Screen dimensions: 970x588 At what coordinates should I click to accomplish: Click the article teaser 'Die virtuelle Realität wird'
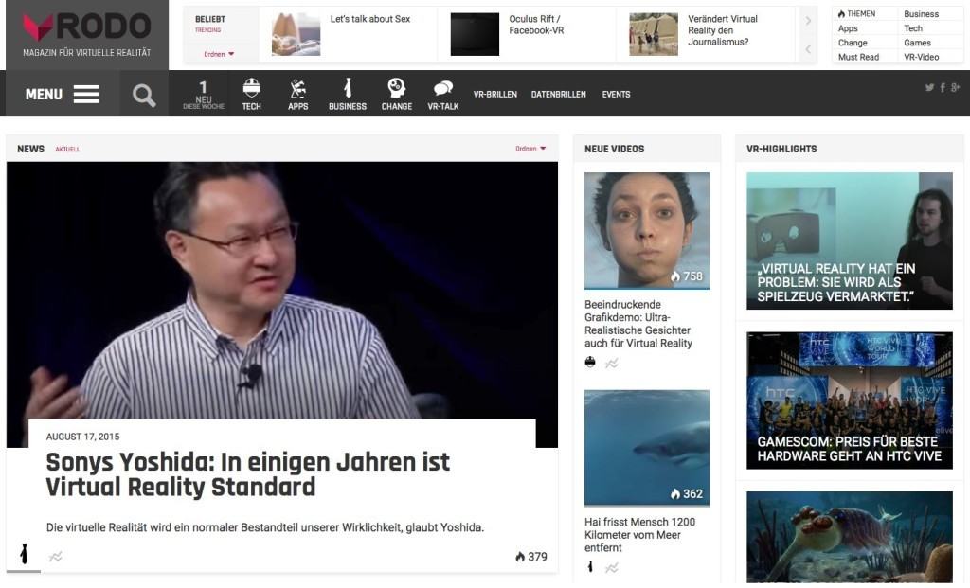tap(265, 527)
